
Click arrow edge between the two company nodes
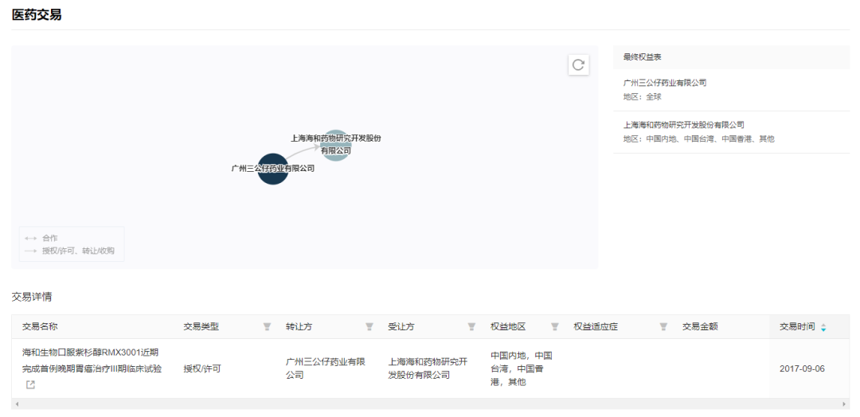point(303,153)
